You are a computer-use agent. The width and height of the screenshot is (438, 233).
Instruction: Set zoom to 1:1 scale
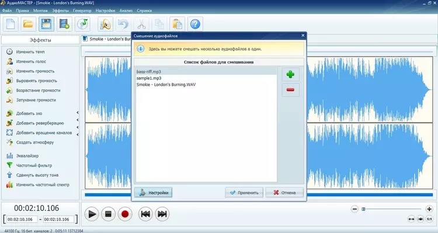click(x=429, y=219)
